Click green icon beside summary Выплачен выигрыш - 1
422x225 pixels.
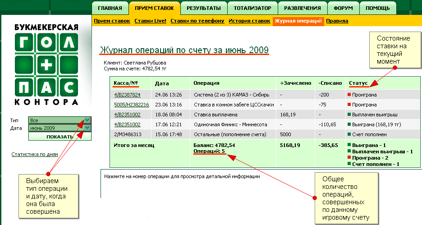[349, 151]
